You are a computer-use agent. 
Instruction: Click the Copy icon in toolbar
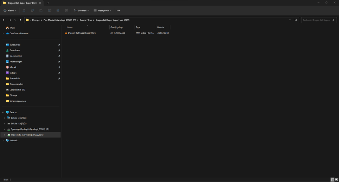pyautogui.click(x=32, y=11)
